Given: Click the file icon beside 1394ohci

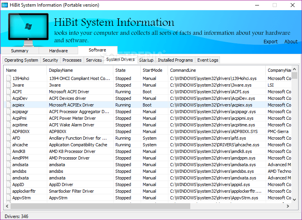Looking at the screenshot, I should click(9, 78).
